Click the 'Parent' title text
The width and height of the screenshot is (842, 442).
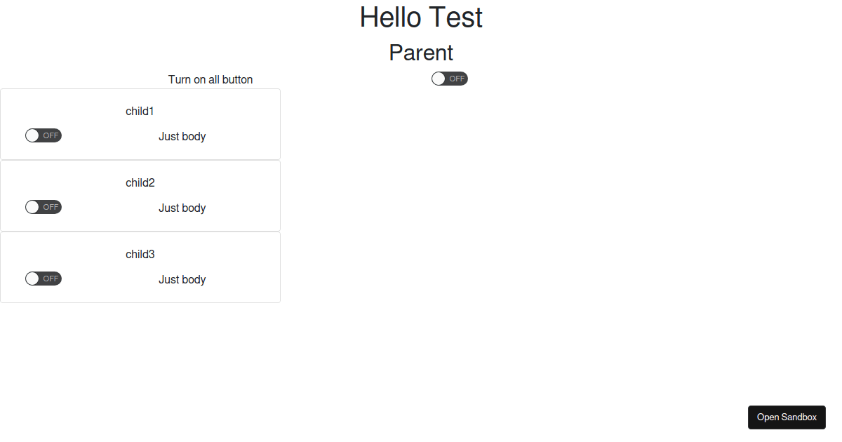point(420,53)
